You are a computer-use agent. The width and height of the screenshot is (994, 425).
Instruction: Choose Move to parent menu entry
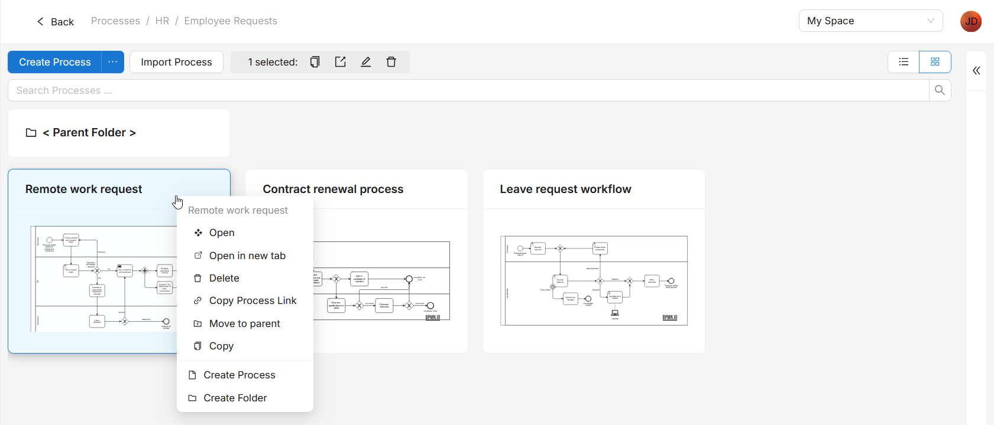[x=245, y=323]
